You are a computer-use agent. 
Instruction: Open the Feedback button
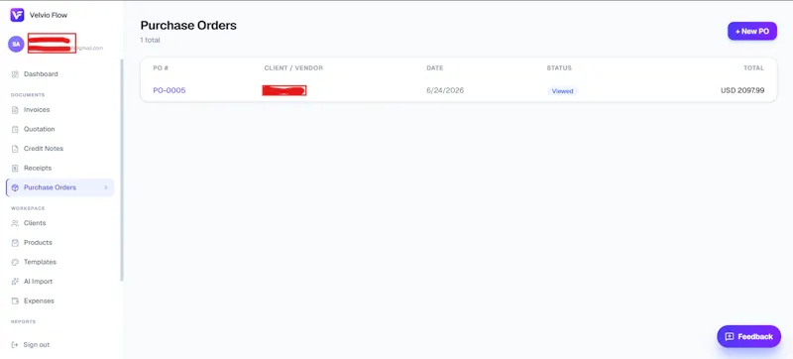[x=749, y=337]
